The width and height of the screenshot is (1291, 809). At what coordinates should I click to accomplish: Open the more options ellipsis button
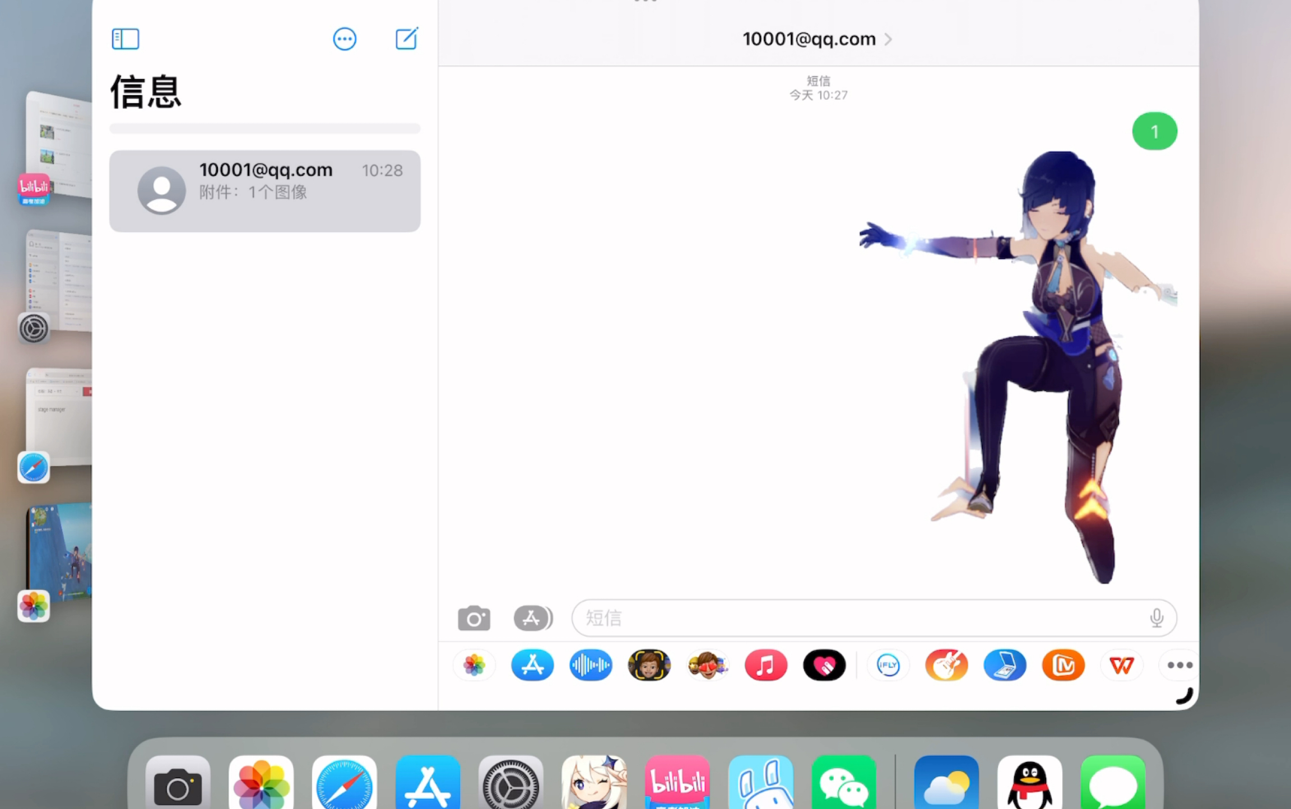click(x=345, y=39)
